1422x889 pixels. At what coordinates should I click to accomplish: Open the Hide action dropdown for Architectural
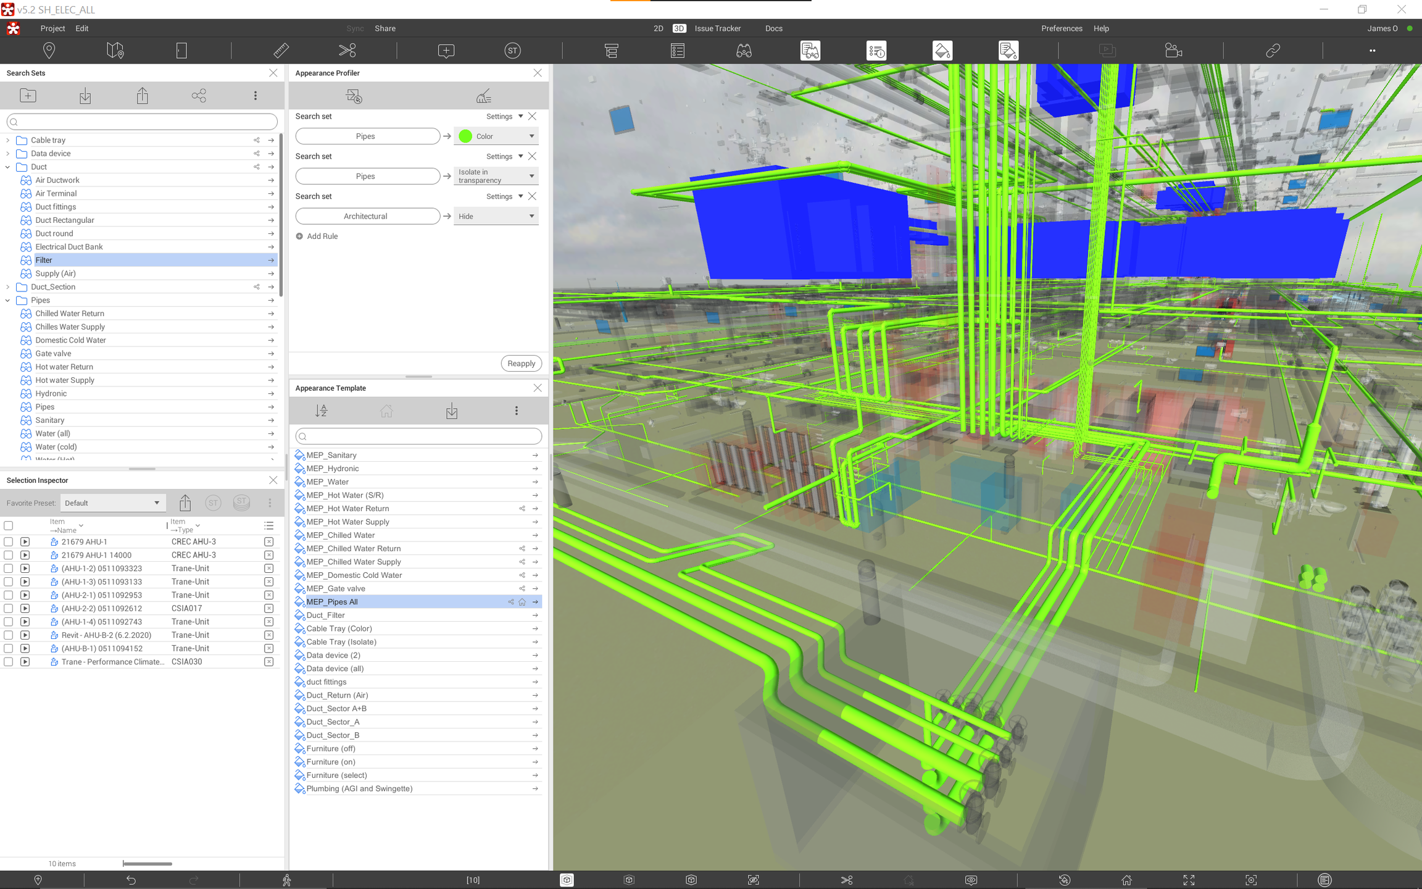pos(496,216)
